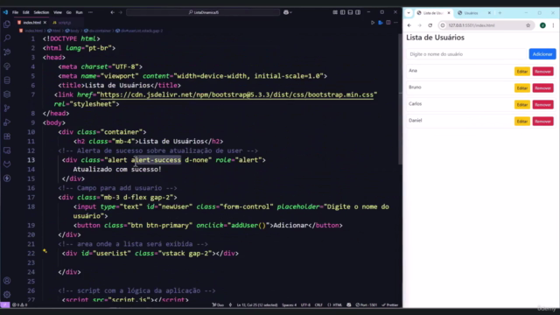Click Remover for user Bruno

[542, 87]
